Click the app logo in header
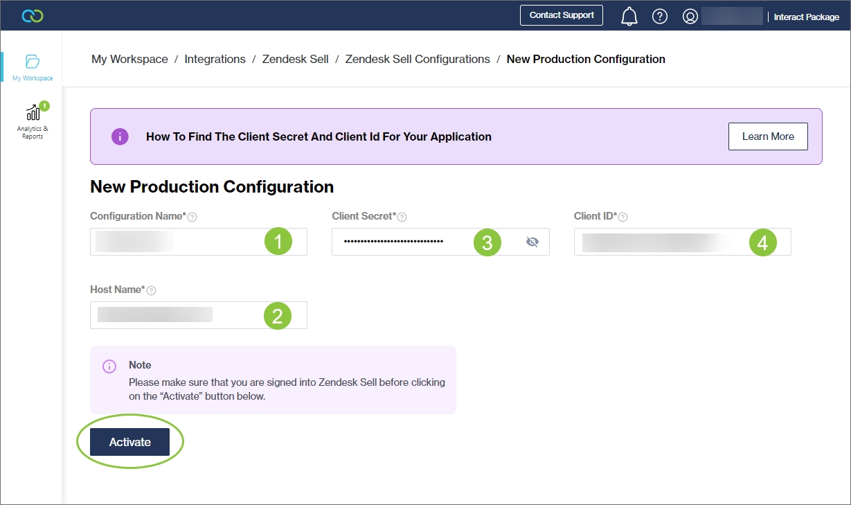851x505 pixels. point(33,16)
